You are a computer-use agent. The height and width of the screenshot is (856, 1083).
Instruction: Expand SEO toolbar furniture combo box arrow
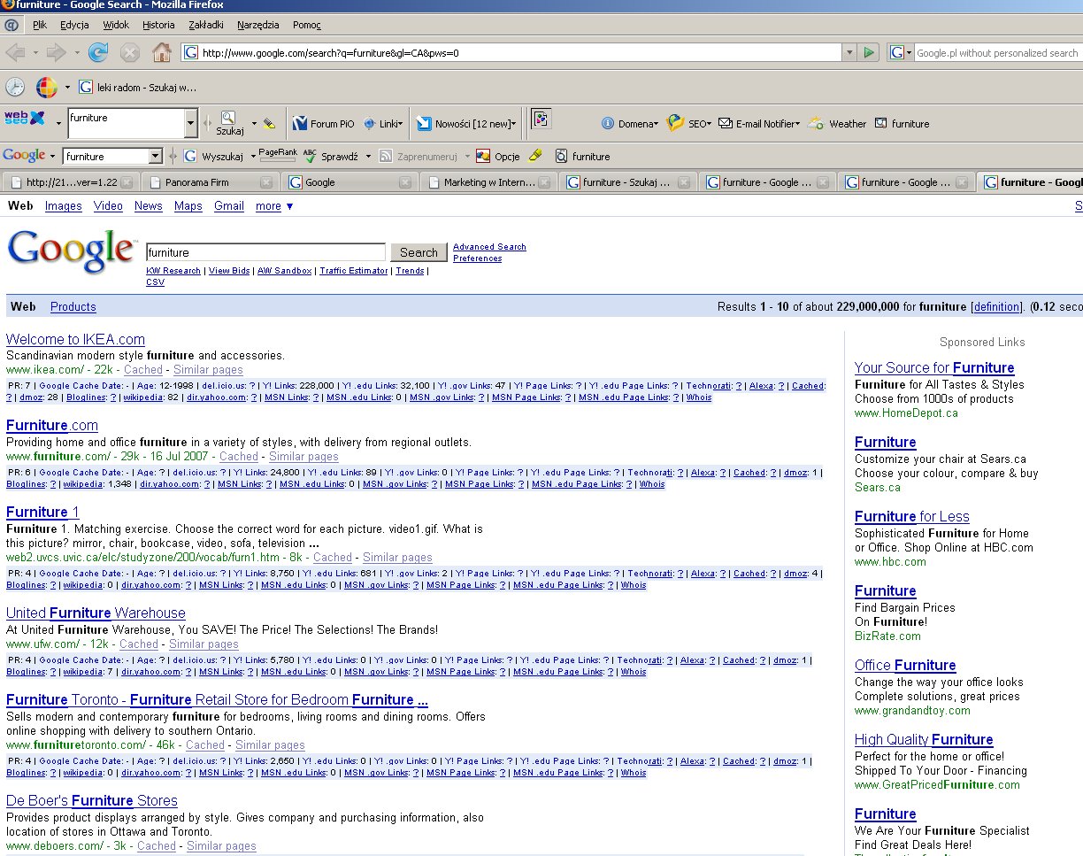point(191,123)
